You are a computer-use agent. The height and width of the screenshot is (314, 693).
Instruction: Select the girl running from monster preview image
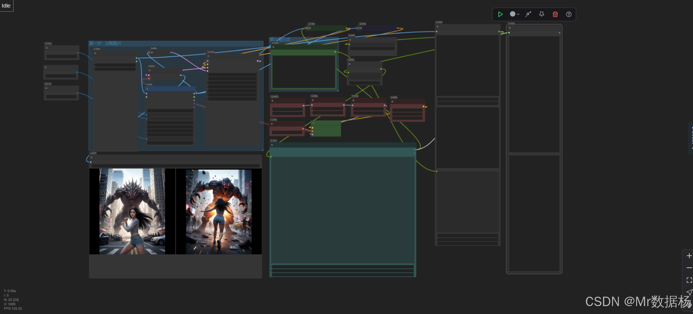[x=219, y=212]
